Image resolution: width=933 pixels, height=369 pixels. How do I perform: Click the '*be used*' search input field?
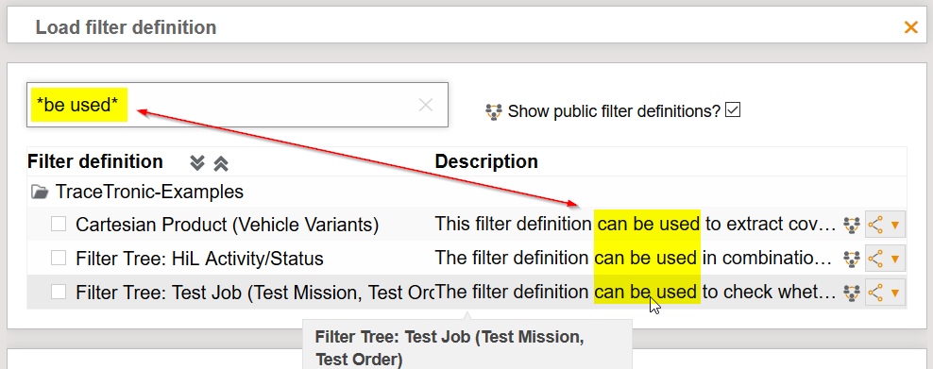(x=237, y=105)
